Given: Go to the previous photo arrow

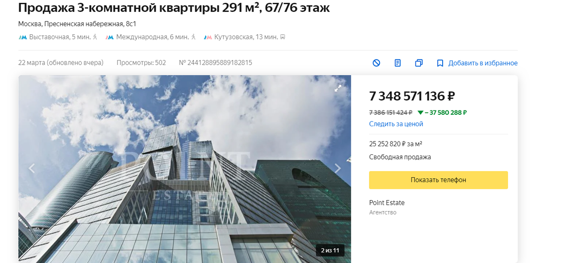Looking at the screenshot, I should click(32, 168).
